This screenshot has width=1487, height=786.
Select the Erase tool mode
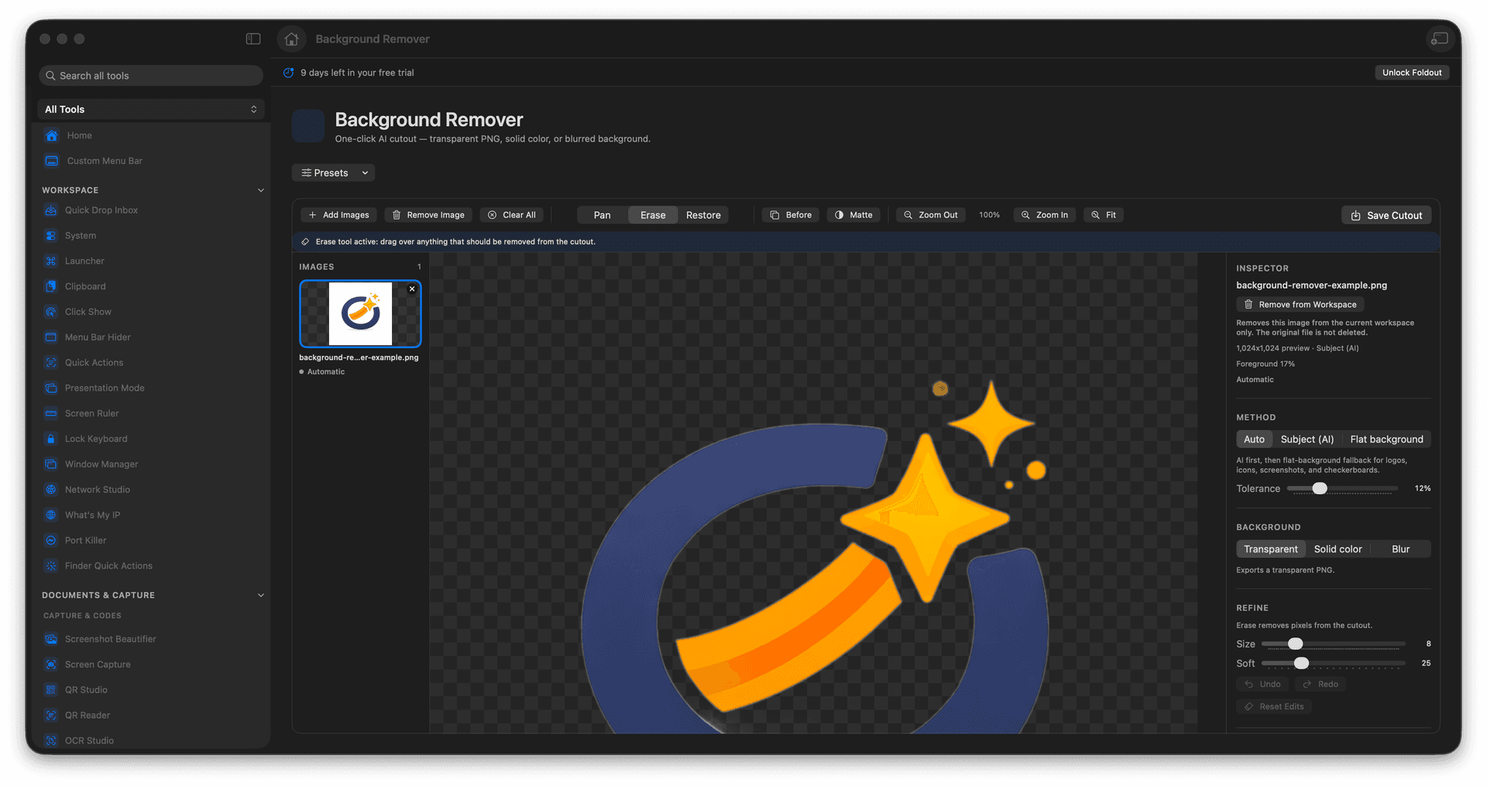(x=653, y=215)
